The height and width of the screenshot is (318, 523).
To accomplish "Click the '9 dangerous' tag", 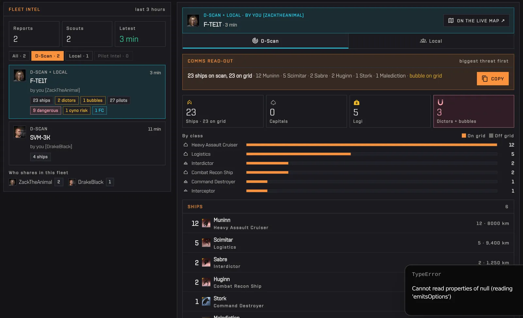I will pos(45,110).
